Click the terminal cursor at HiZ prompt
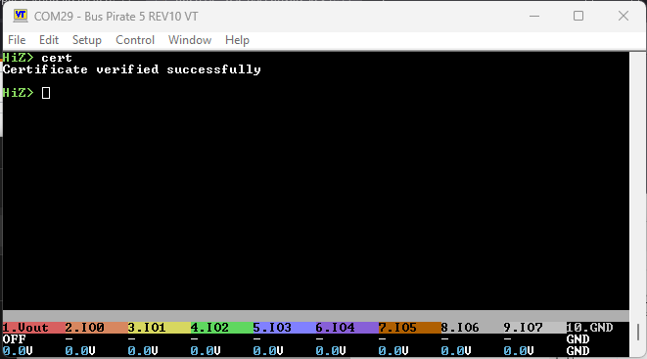 coord(46,93)
